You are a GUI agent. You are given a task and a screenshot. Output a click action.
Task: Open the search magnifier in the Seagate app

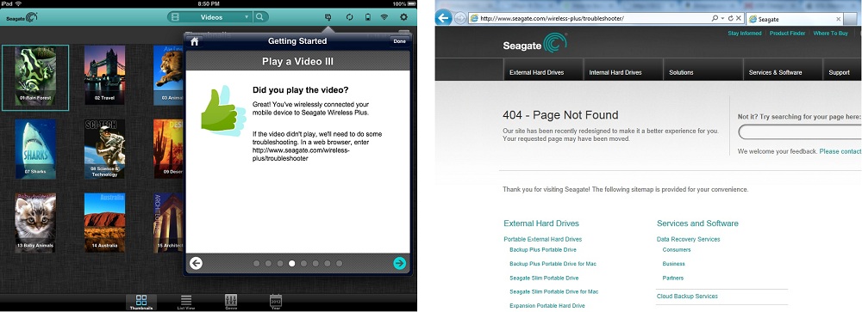click(x=260, y=17)
